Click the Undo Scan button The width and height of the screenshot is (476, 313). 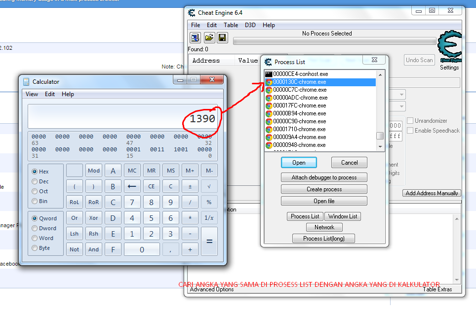(x=419, y=60)
